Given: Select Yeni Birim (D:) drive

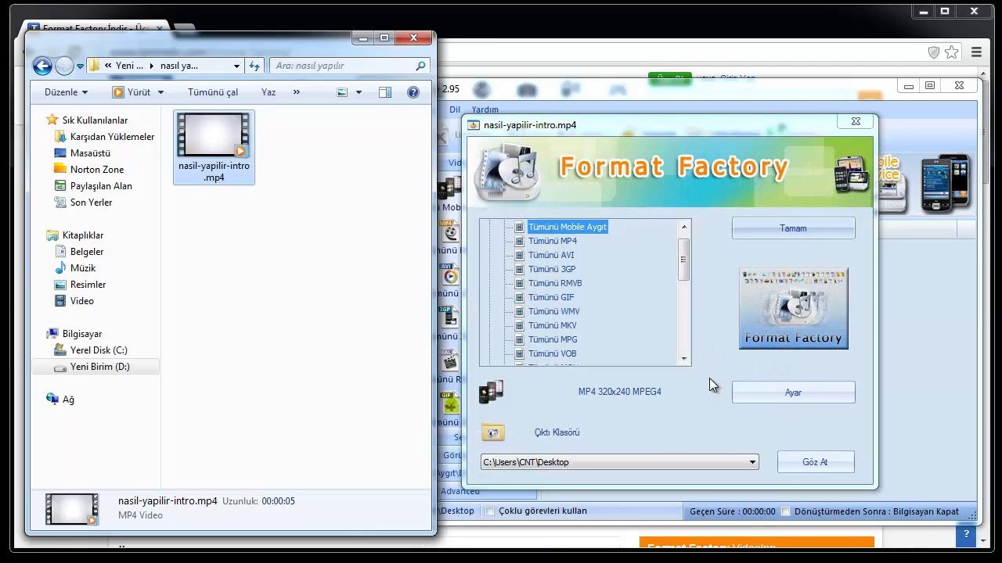Looking at the screenshot, I should (x=96, y=367).
